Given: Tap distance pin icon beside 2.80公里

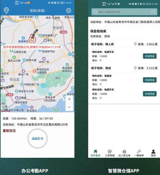Looking at the screenshot, I should (135, 44).
